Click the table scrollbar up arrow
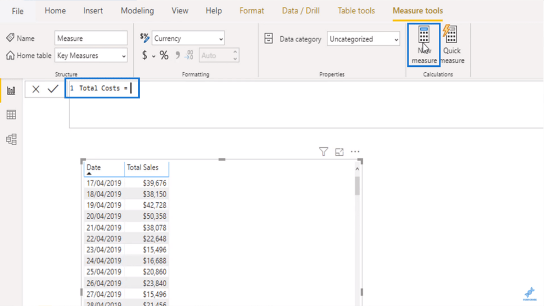 (357, 169)
